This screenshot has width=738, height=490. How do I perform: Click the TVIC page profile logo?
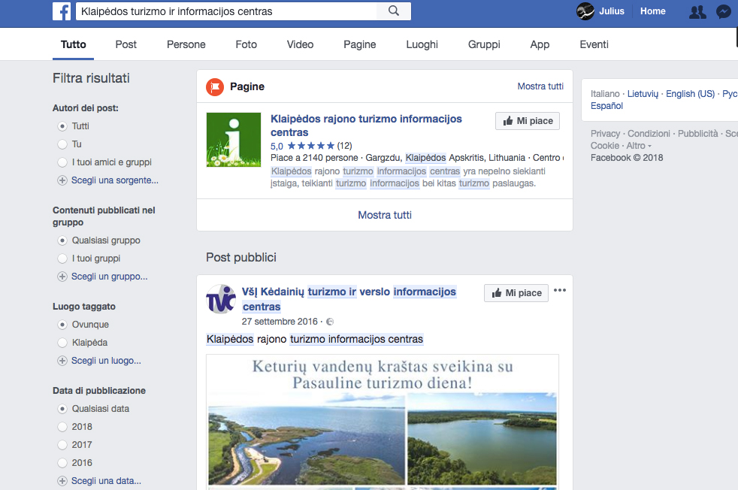tap(221, 299)
